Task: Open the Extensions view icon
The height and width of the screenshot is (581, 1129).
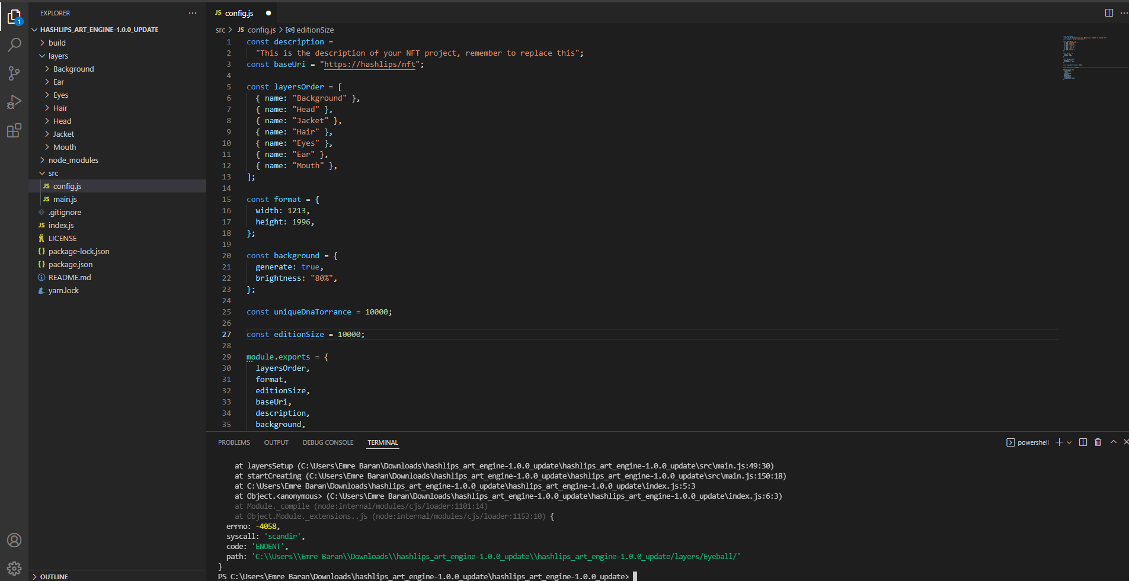Action: [x=14, y=130]
